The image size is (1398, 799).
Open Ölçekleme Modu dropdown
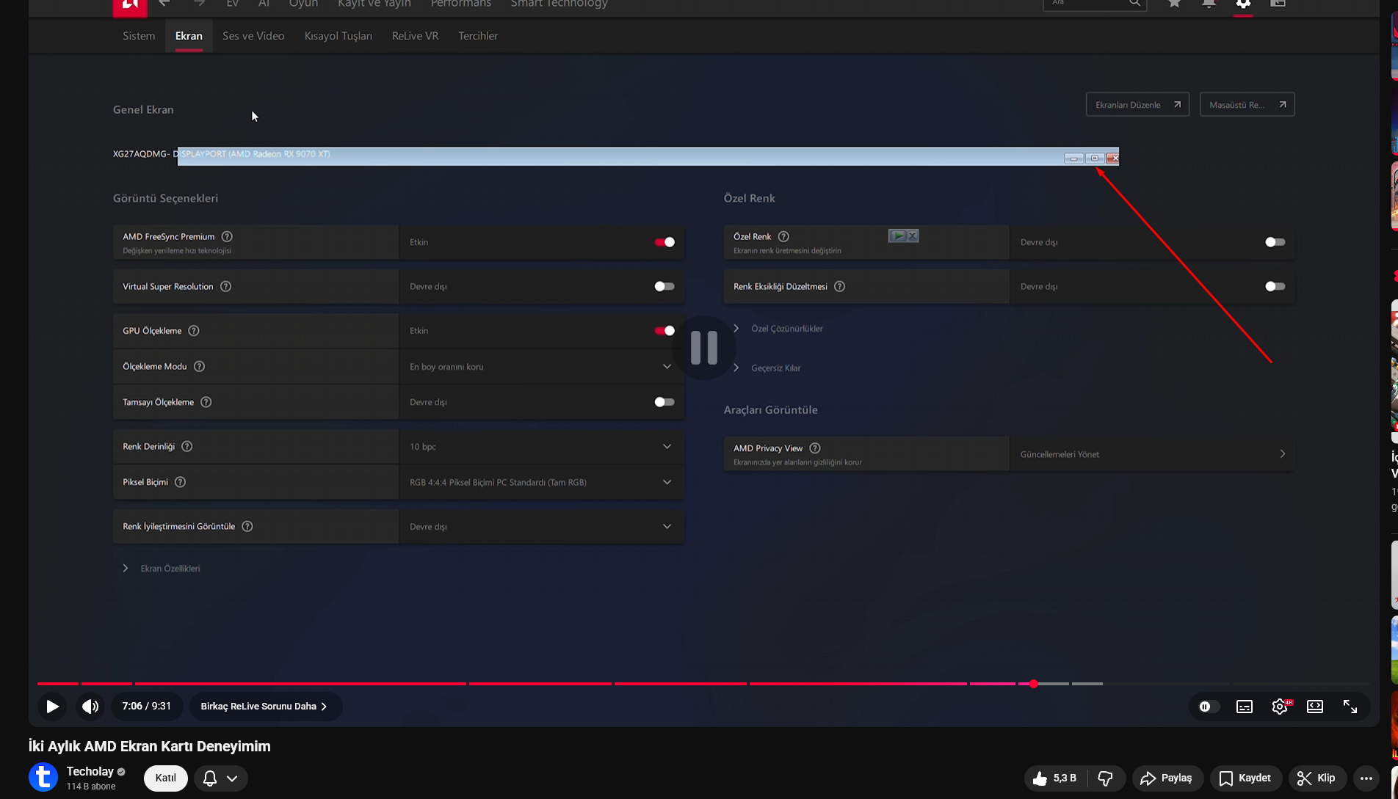pyautogui.click(x=541, y=366)
